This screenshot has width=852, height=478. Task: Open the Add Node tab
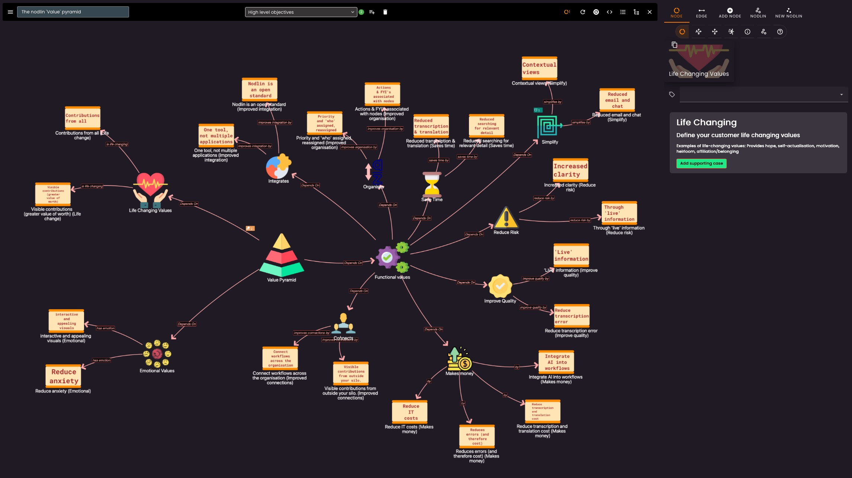pos(730,13)
